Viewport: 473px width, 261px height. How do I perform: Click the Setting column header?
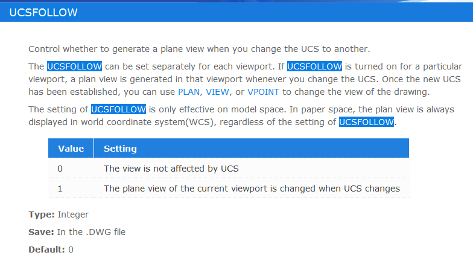(252, 149)
